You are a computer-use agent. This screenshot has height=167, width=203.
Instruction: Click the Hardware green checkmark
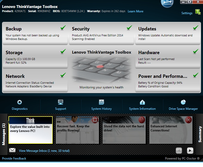click(x=196, y=51)
